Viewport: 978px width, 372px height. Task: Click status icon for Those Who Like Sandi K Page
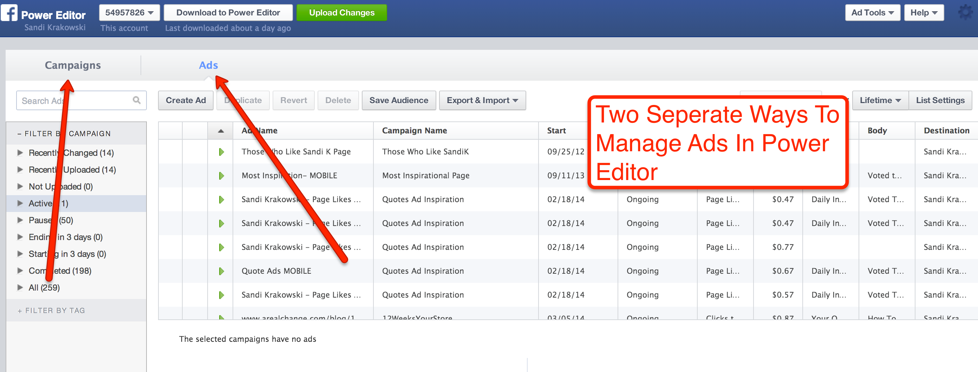coord(221,152)
